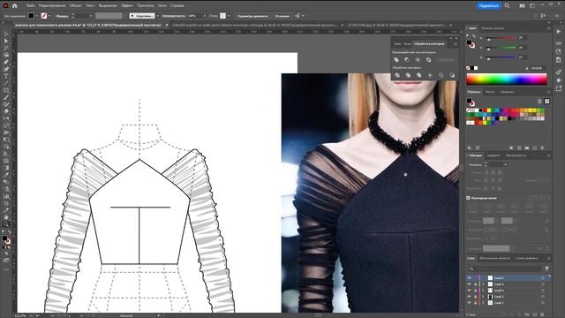Select the Column Graph tool

click(6, 196)
